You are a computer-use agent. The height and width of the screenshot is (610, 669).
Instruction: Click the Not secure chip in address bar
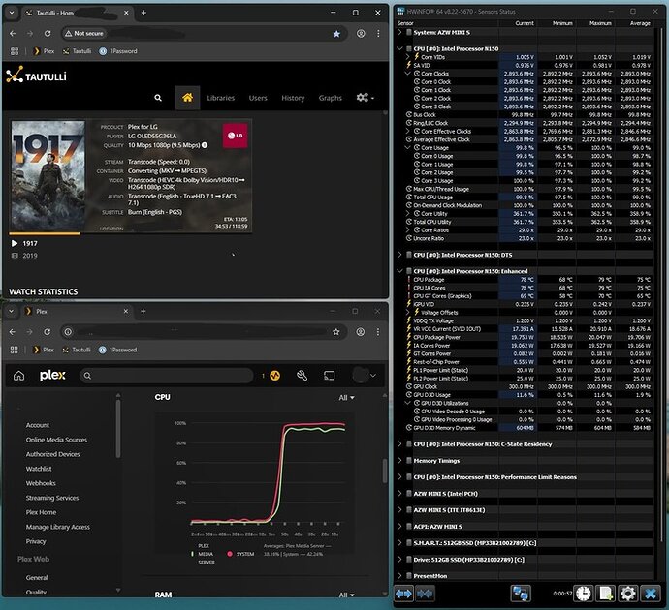84,33
